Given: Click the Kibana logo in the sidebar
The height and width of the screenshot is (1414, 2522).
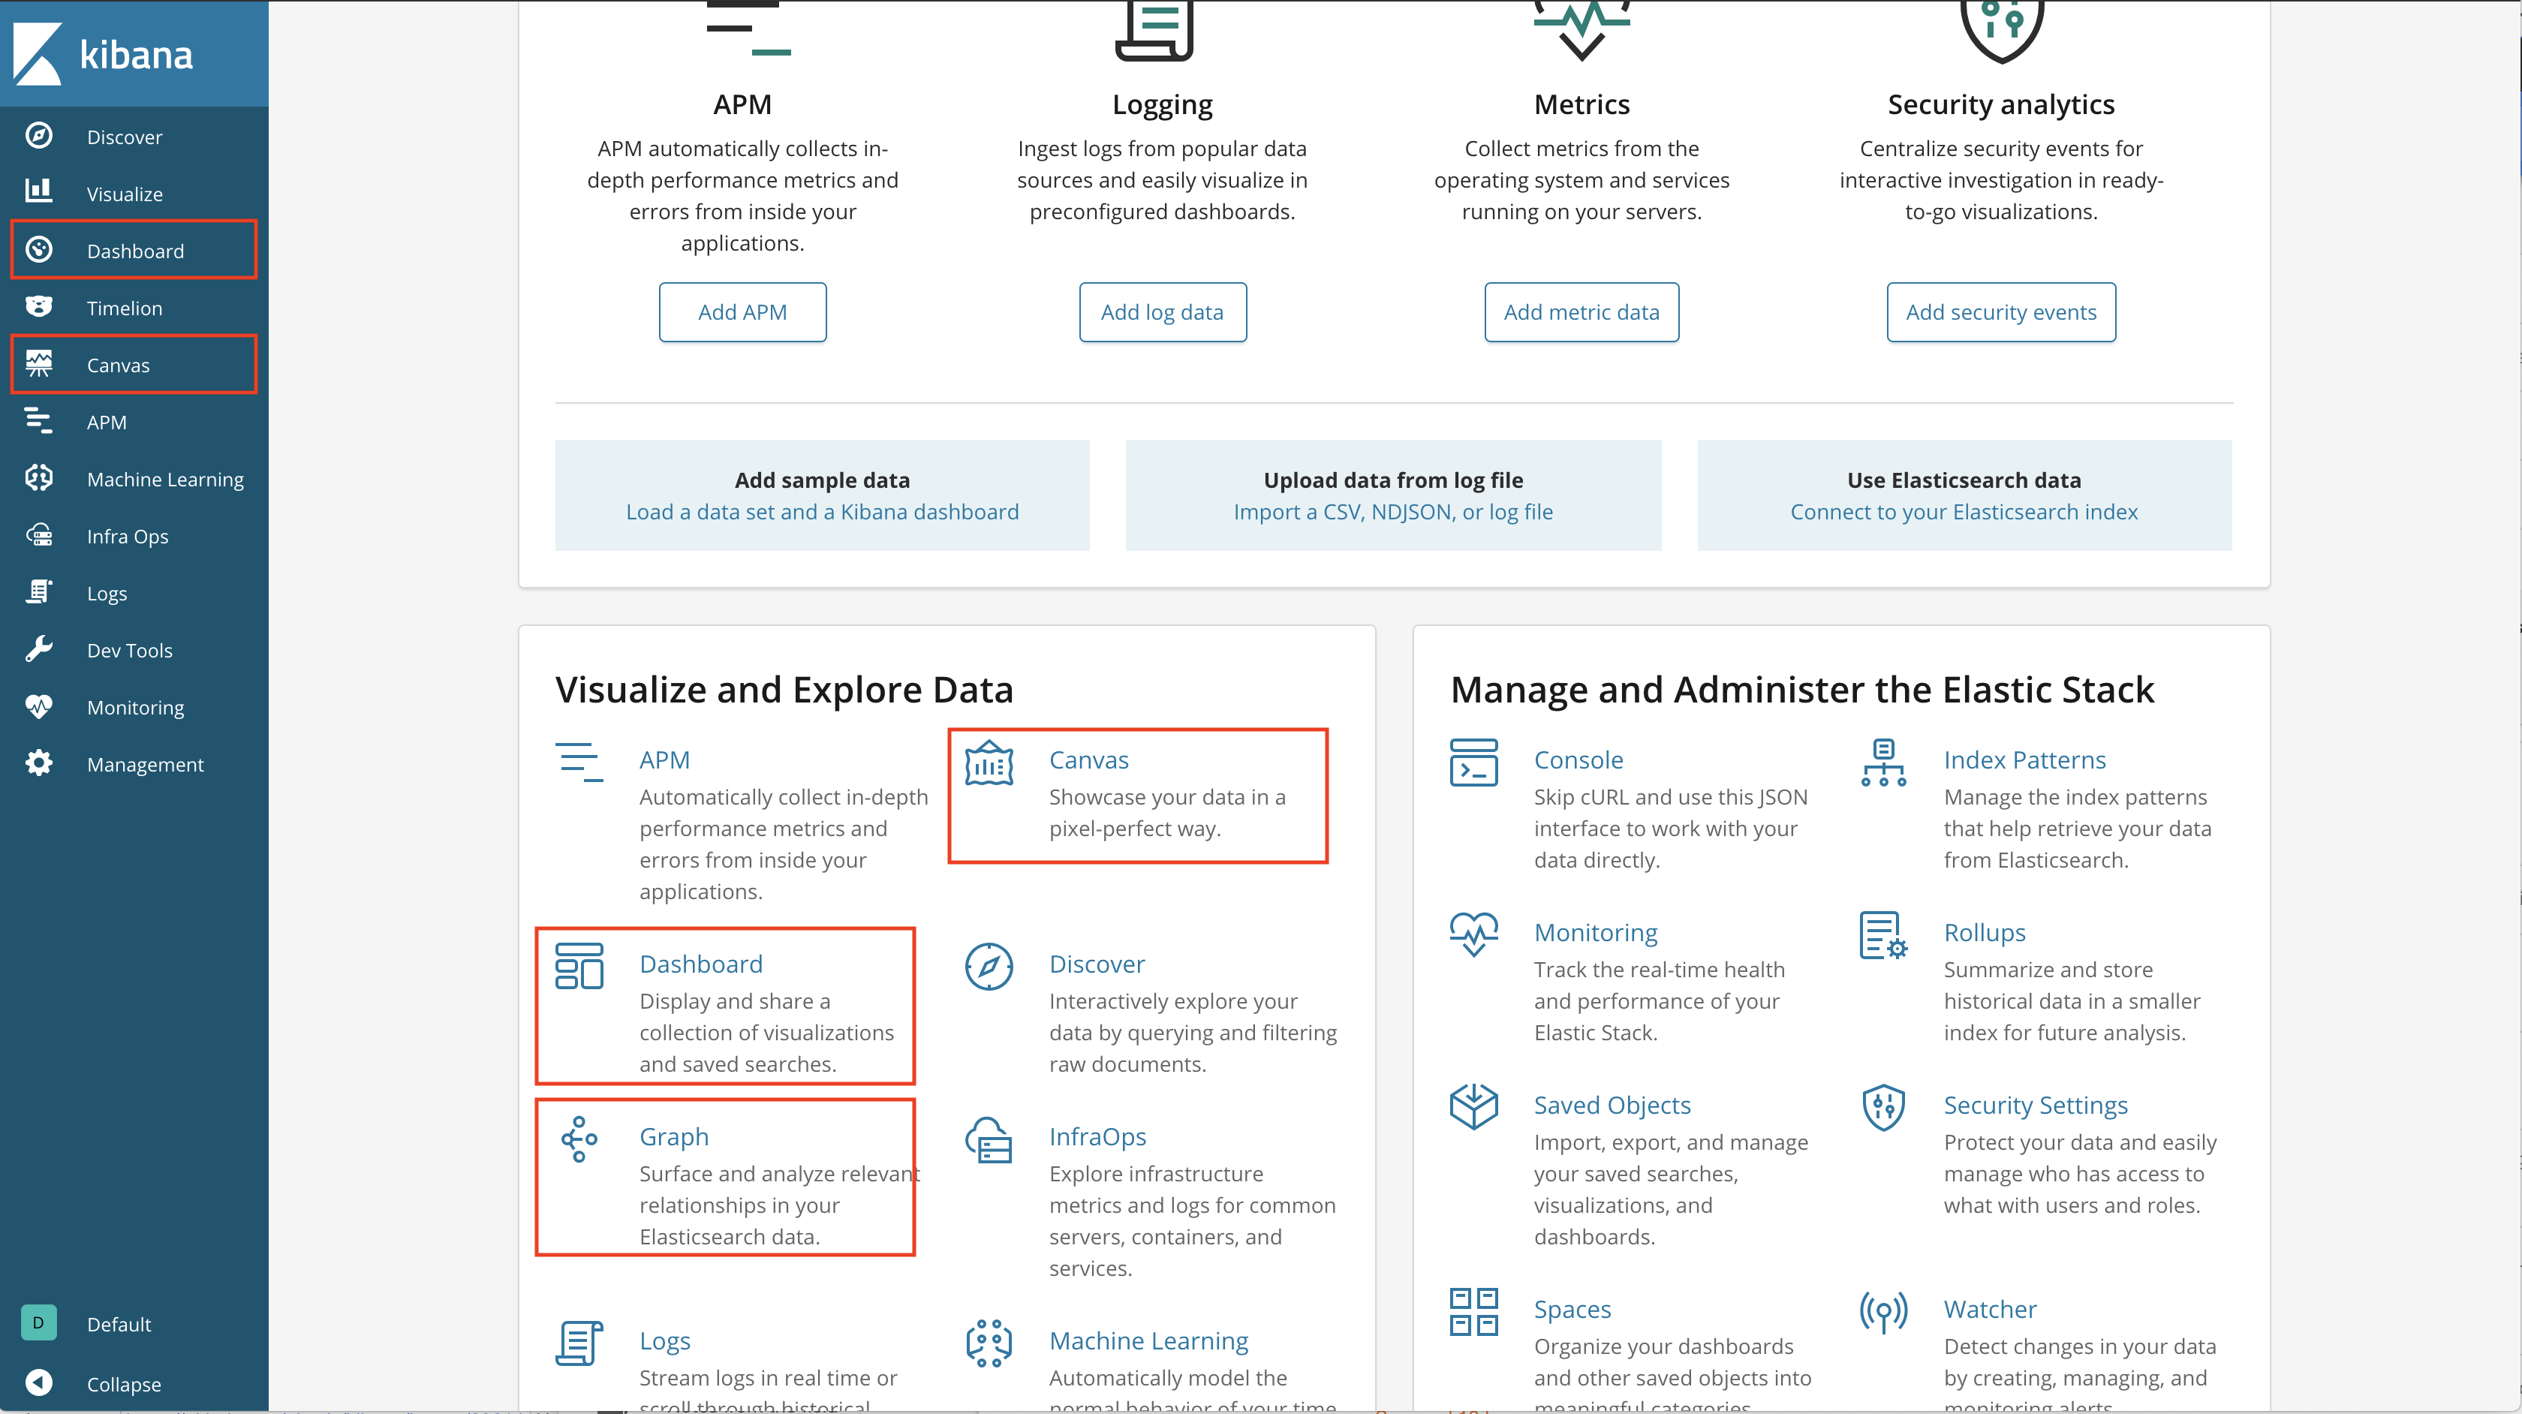Looking at the screenshot, I should [103, 54].
